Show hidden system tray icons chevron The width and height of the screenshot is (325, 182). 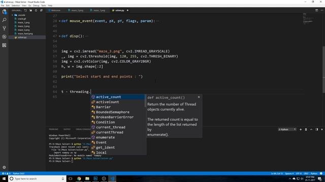290,178
